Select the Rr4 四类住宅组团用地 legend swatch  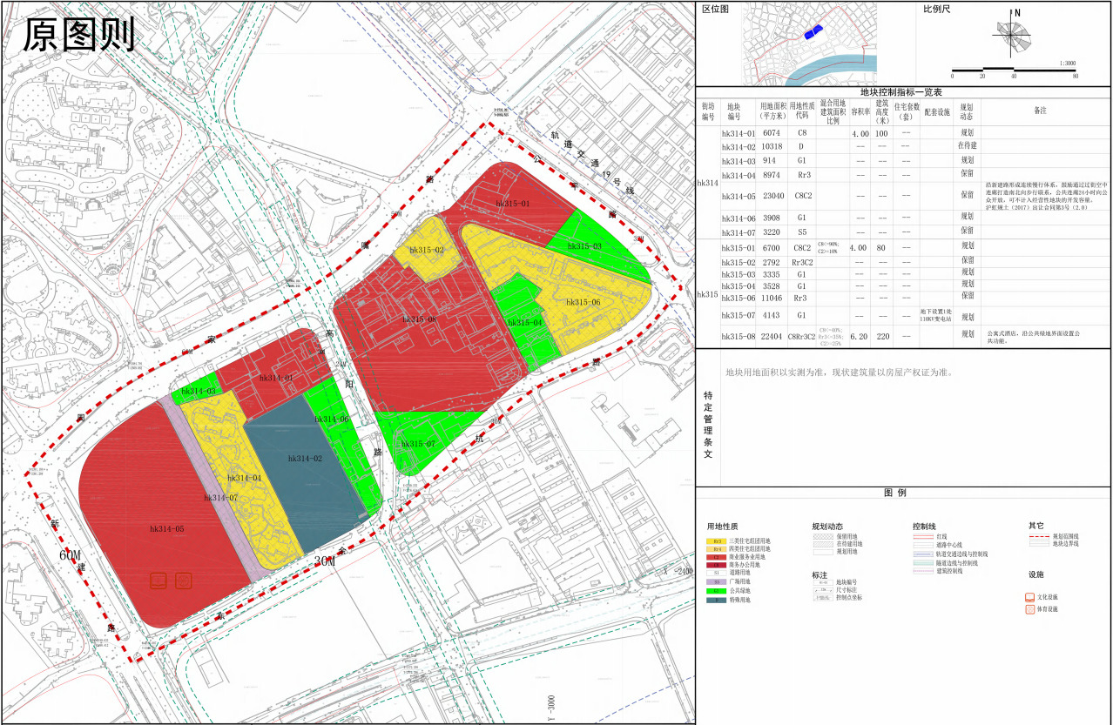[x=717, y=549]
